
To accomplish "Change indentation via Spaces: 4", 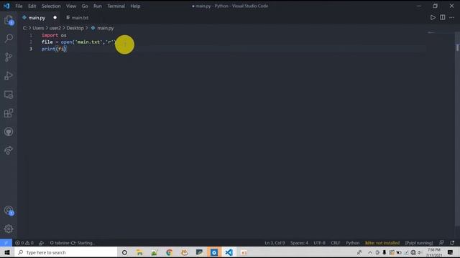I will 299,243.
